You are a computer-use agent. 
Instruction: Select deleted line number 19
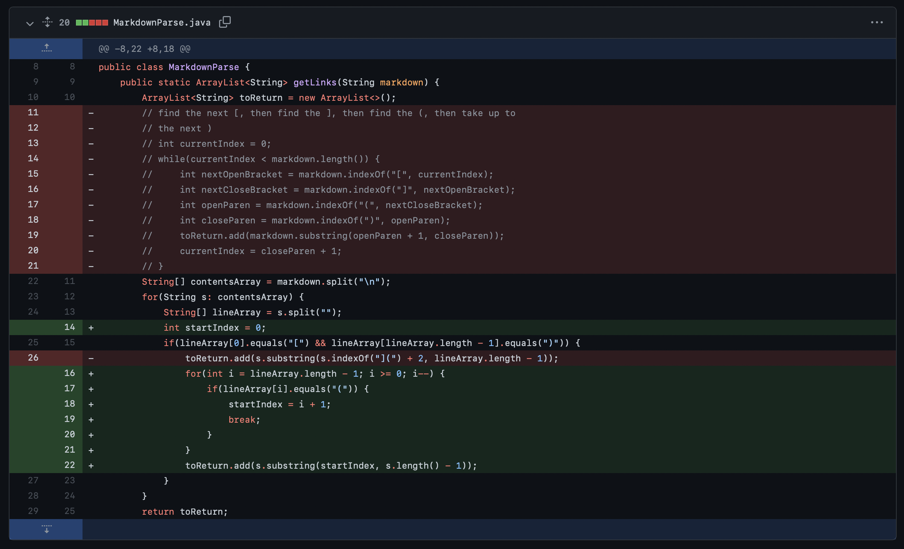[x=33, y=235]
